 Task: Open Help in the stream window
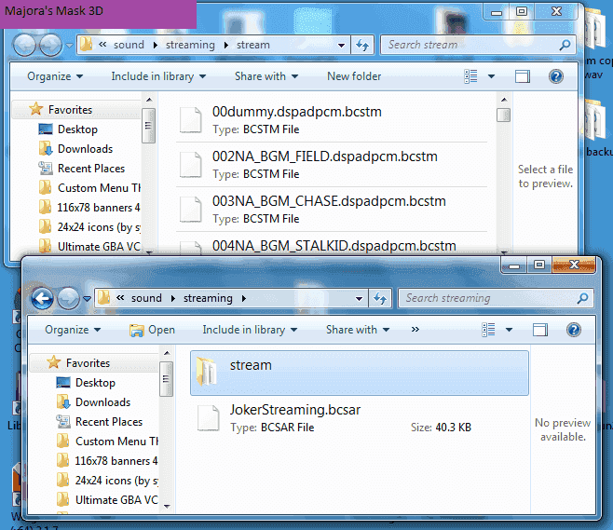click(x=556, y=76)
